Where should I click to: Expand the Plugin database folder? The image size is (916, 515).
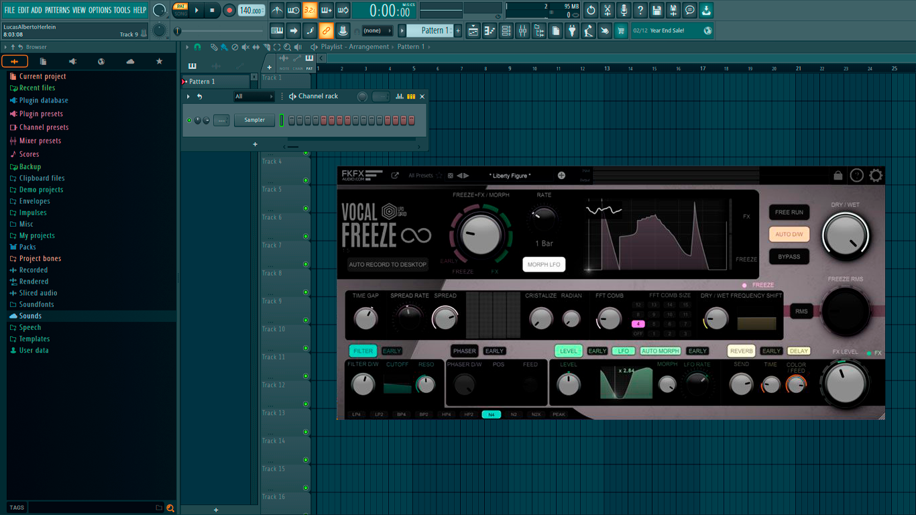pyautogui.click(x=44, y=101)
